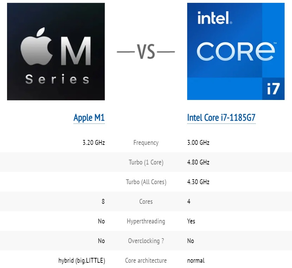The height and width of the screenshot is (268, 292).
Task: Click the Apple M Series chip image
Action: pos(56,52)
